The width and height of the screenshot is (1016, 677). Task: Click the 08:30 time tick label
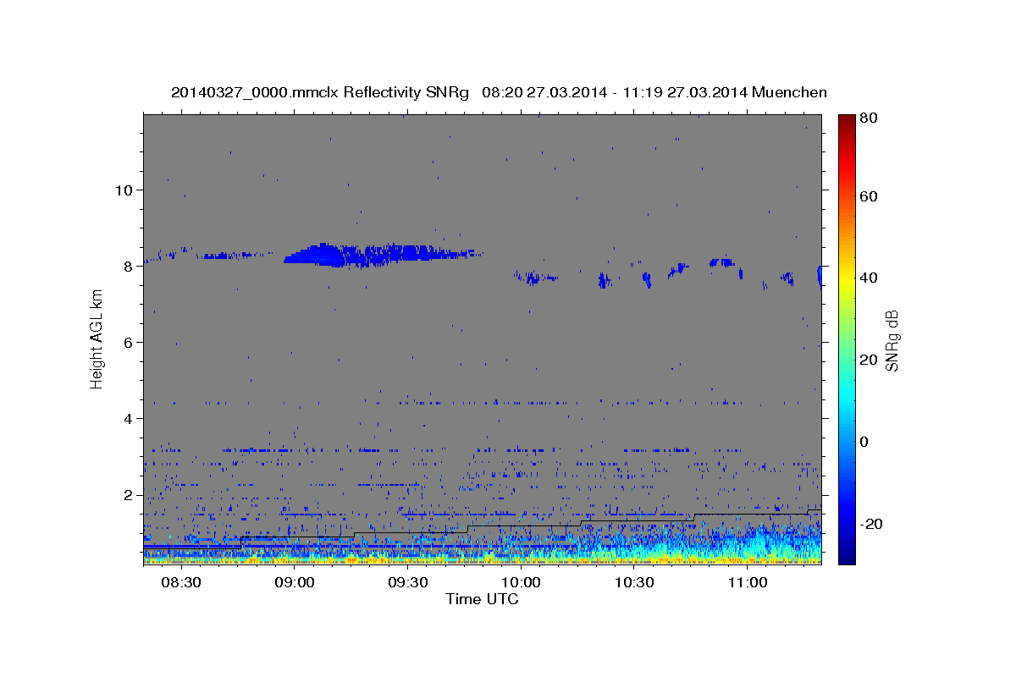181,582
